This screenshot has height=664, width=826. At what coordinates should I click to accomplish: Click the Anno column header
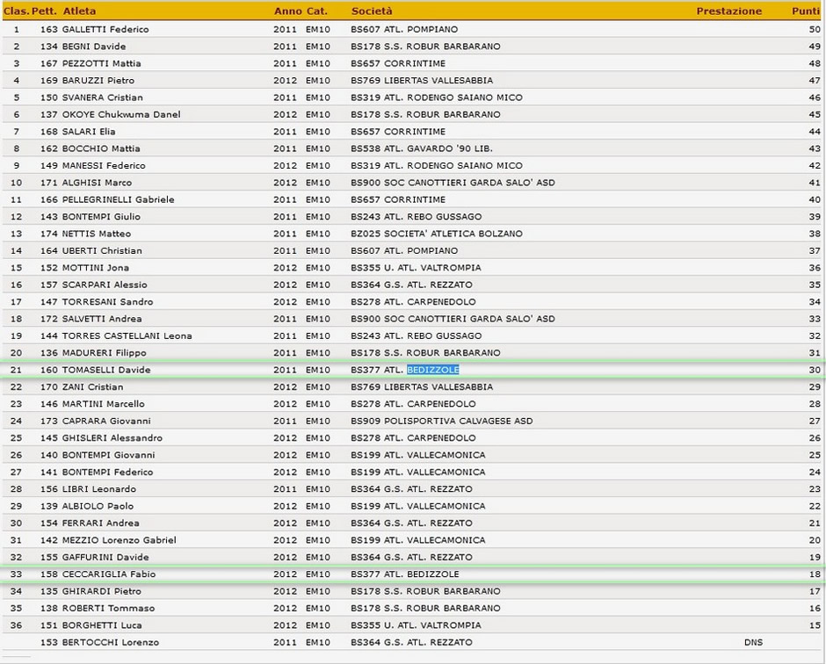point(287,11)
